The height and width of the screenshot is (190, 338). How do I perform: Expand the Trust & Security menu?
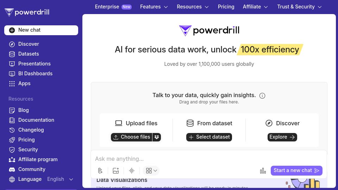tap(299, 7)
